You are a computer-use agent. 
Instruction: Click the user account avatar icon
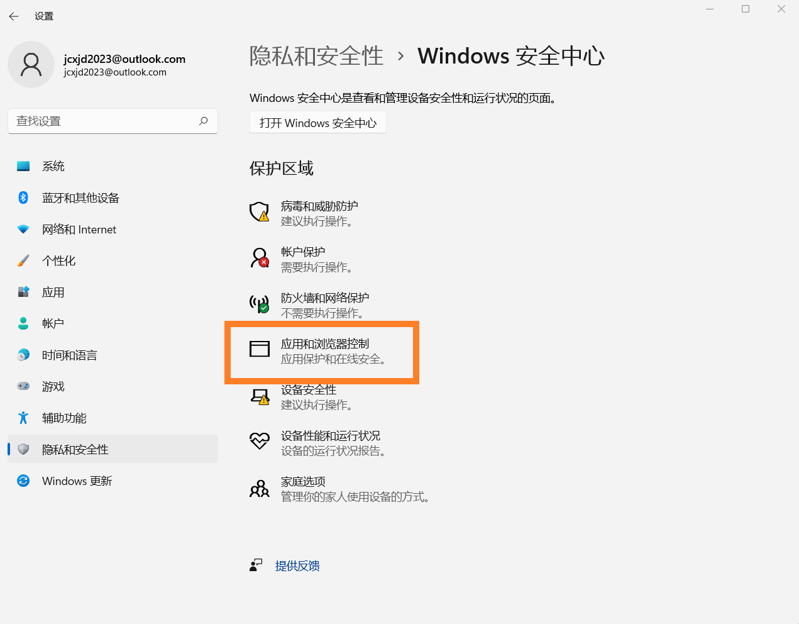coord(31,65)
